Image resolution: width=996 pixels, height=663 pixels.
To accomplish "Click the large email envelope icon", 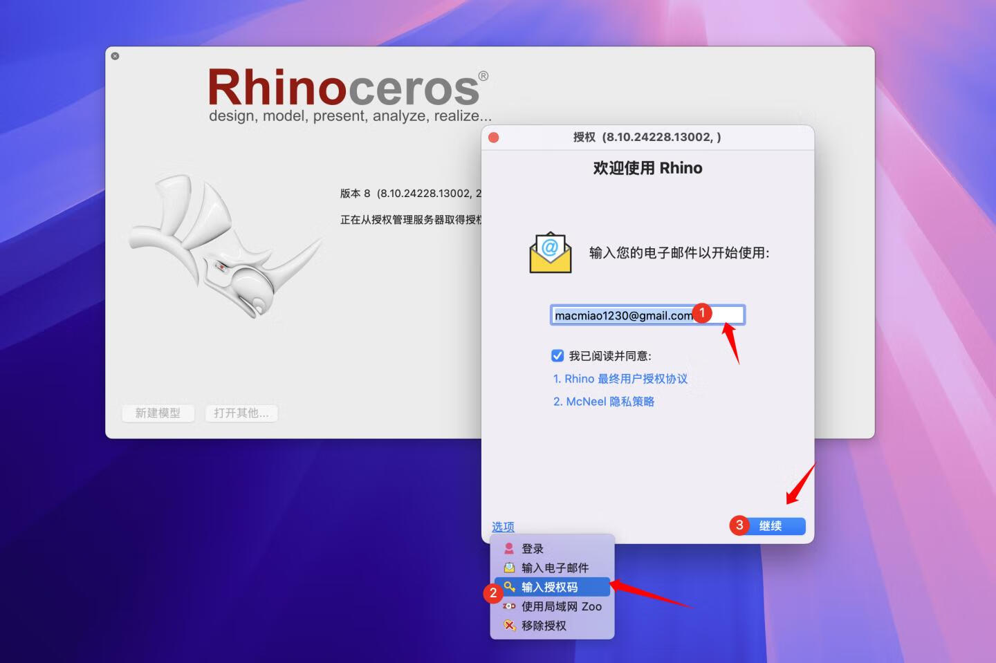I will pos(551,252).
